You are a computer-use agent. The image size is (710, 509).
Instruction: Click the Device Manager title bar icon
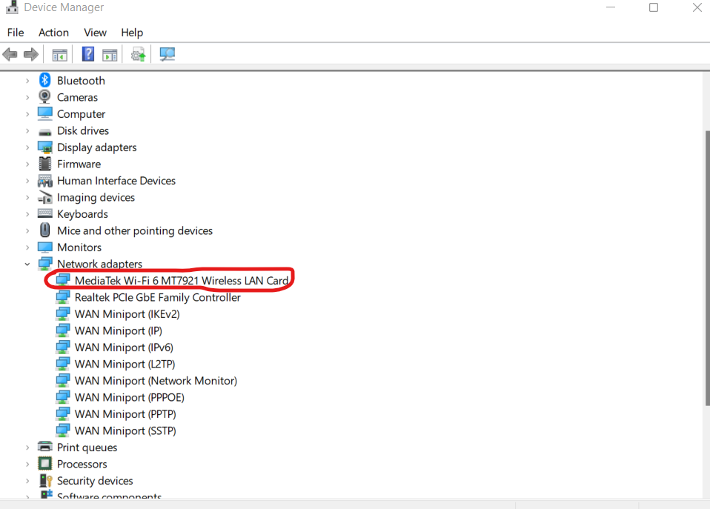click(x=12, y=7)
